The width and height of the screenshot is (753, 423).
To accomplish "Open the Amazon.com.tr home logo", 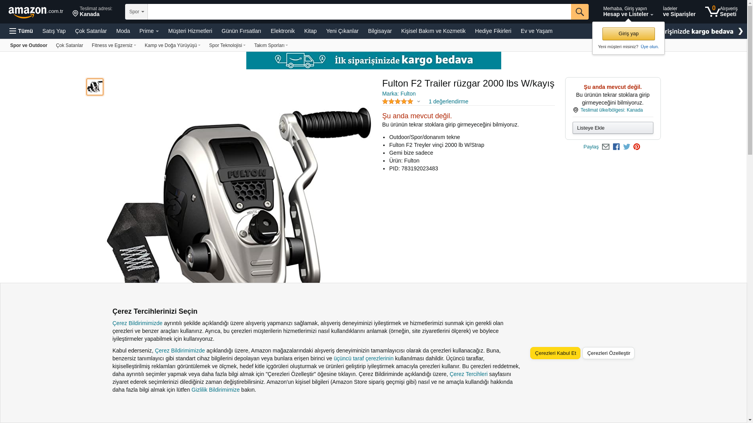I will coord(36,12).
